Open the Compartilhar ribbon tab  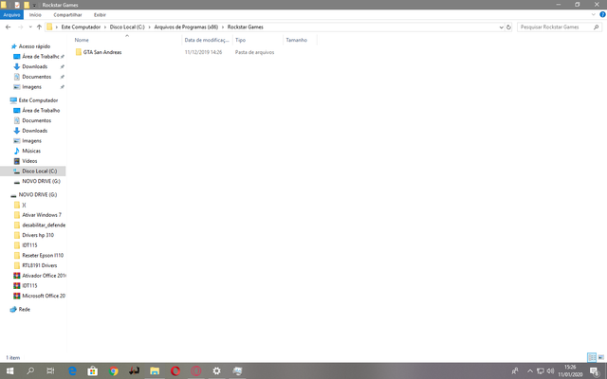pyautogui.click(x=67, y=15)
